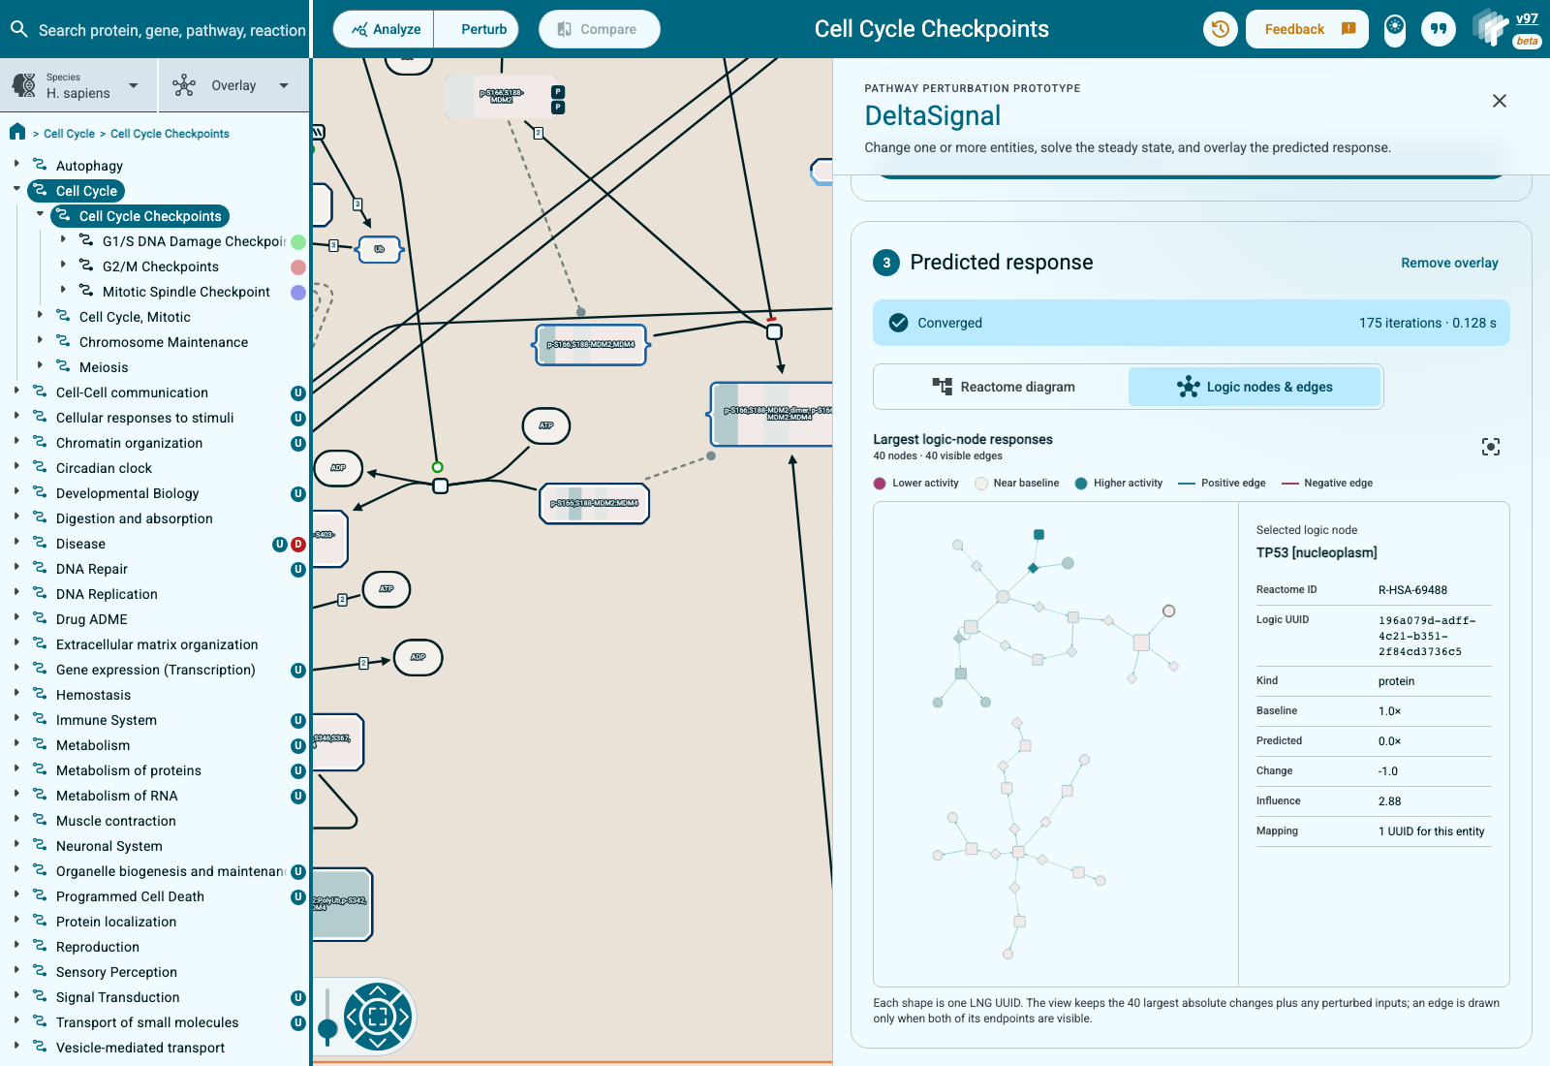Open the Overlay dropdown
The height and width of the screenshot is (1066, 1550).
(232, 85)
